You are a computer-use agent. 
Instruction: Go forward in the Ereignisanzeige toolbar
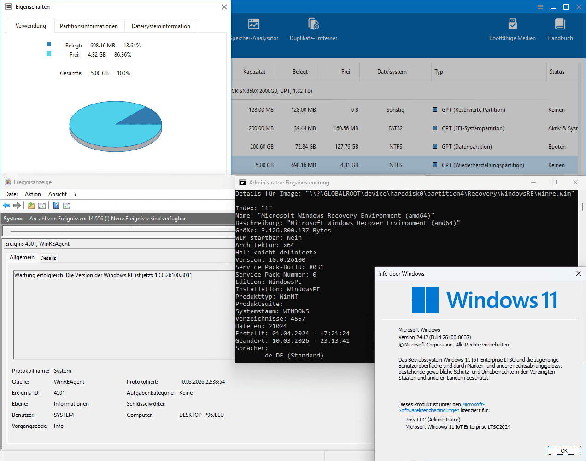[x=17, y=206]
